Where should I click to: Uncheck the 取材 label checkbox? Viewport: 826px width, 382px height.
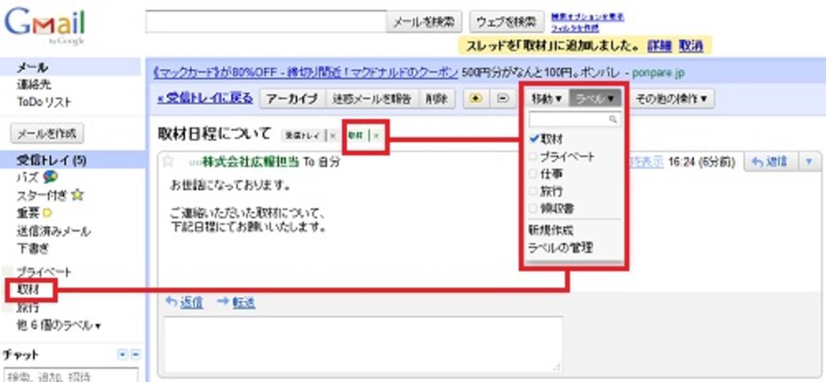pos(534,139)
